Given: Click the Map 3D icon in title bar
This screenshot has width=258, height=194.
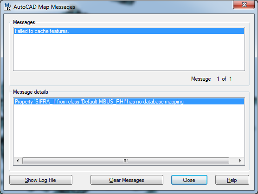Looking at the screenshot, I should [x=7, y=6].
